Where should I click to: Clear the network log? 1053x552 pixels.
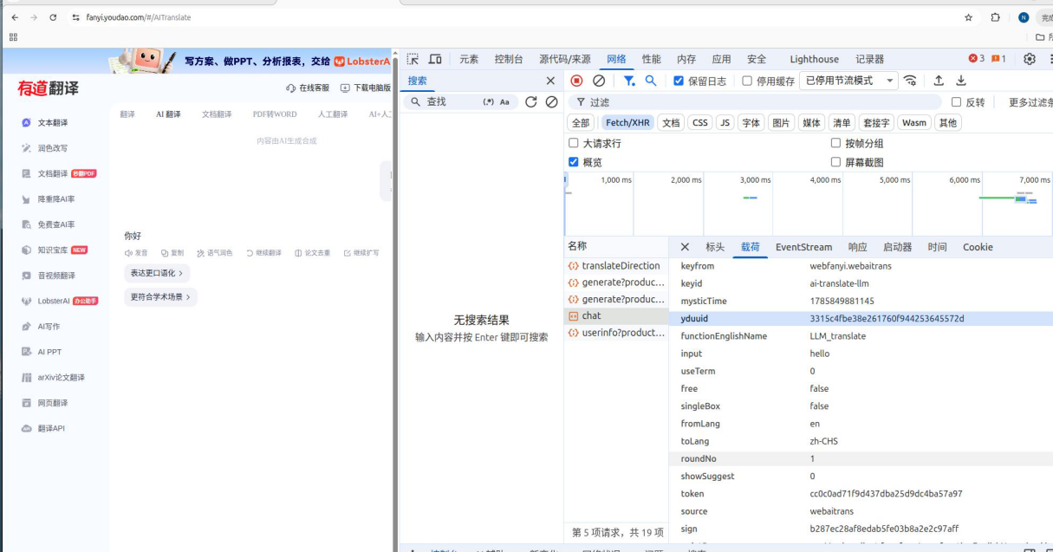[599, 81]
